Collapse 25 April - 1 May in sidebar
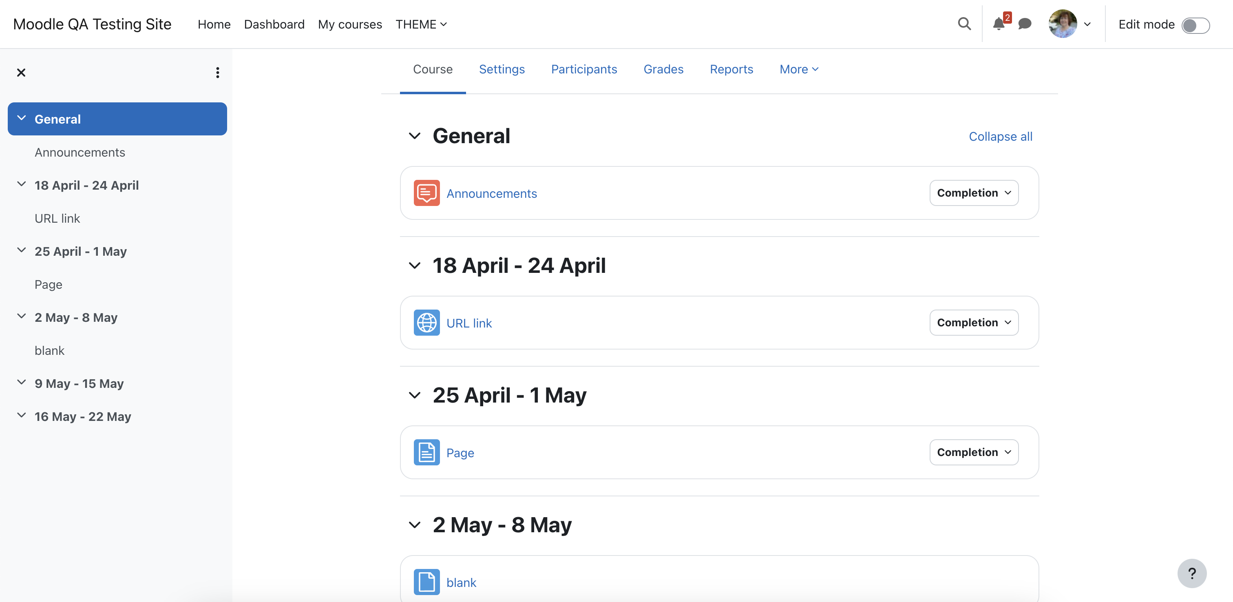The width and height of the screenshot is (1233, 602). point(22,250)
